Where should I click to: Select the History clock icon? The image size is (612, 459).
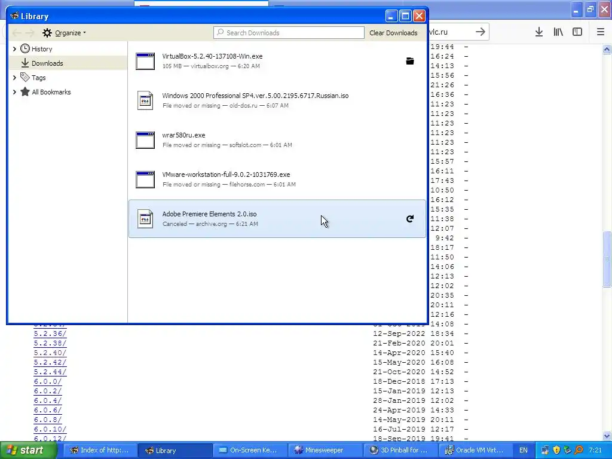[x=25, y=49]
